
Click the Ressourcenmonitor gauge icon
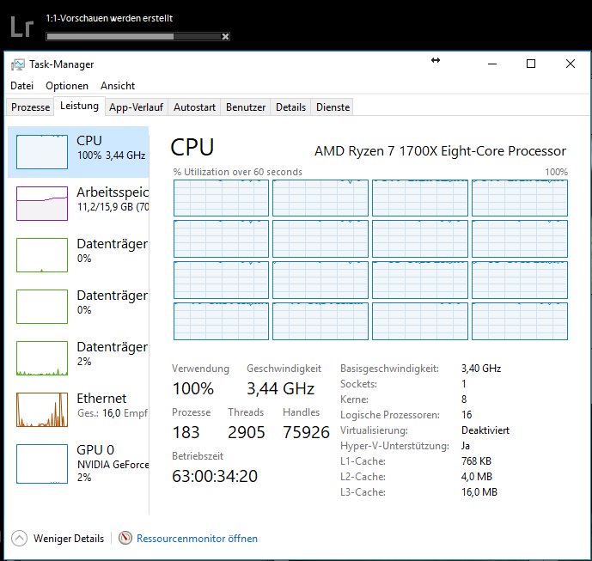(x=125, y=538)
